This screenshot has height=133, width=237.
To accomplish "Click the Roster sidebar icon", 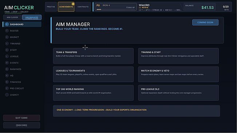I will coord(7,31).
